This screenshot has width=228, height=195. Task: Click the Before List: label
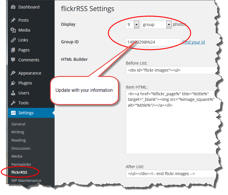click(137, 63)
